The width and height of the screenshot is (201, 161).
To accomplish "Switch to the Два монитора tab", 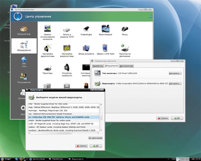I will point(127,66).
